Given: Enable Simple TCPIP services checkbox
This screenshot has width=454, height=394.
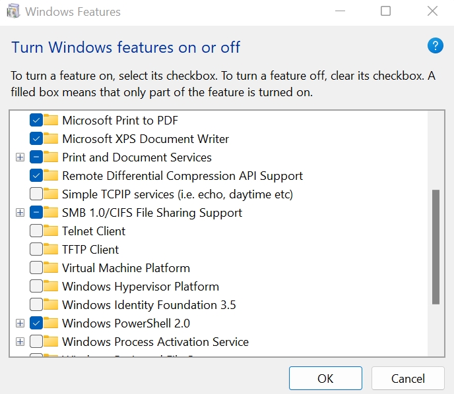Looking at the screenshot, I should (x=36, y=194).
